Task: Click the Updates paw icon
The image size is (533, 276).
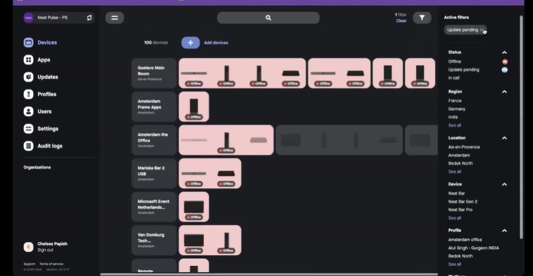Action: [x=28, y=77]
